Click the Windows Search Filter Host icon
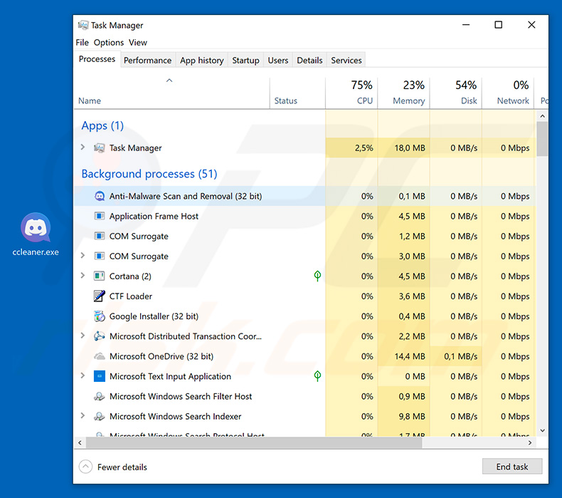562x498 pixels. [x=100, y=396]
